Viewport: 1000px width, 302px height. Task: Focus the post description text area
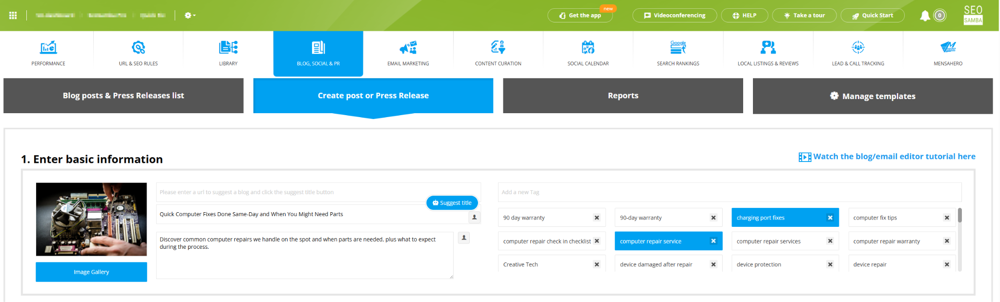tap(305, 255)
